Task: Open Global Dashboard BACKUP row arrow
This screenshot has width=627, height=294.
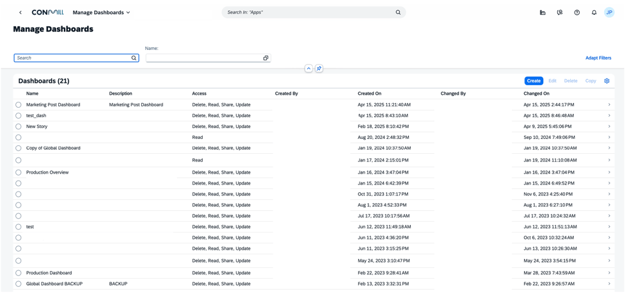Action: [609, 284]
